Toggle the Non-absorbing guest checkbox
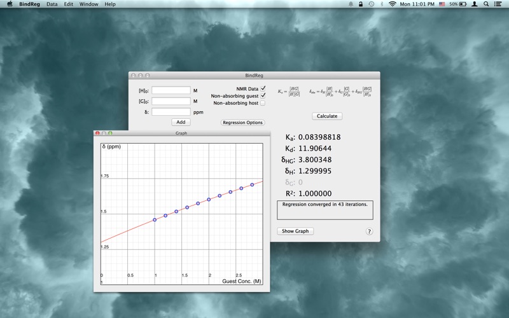Image resolution: width=509 pixels, height=318 pixels. point(263,95)
